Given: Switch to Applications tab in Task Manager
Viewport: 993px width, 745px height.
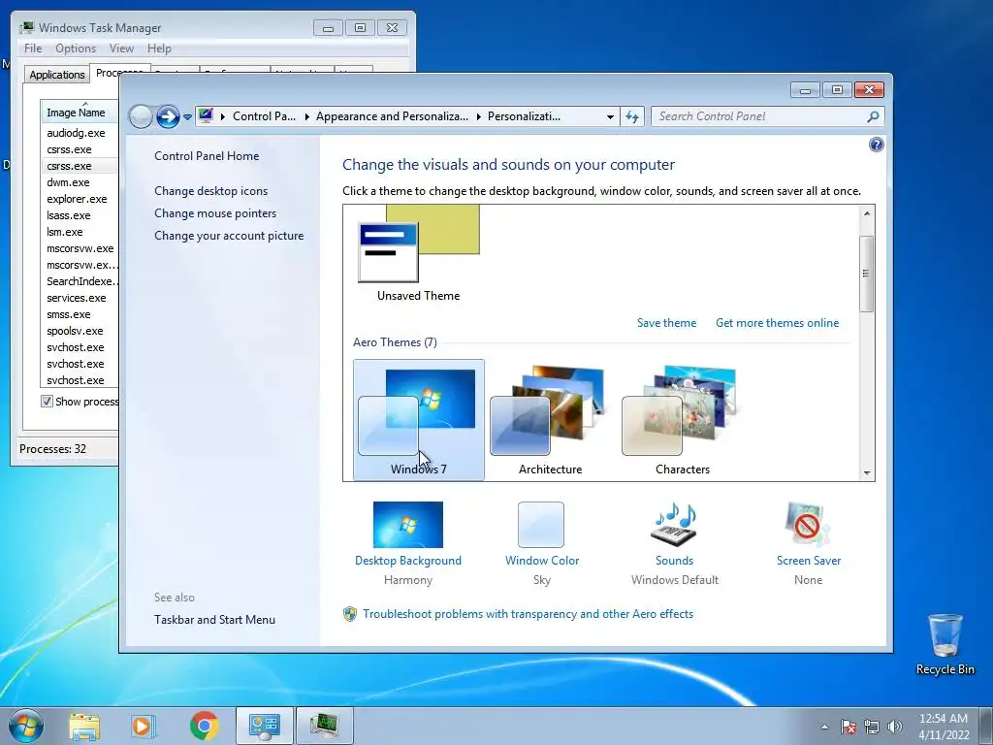Looking at the screenshot, I should [57, 75].
